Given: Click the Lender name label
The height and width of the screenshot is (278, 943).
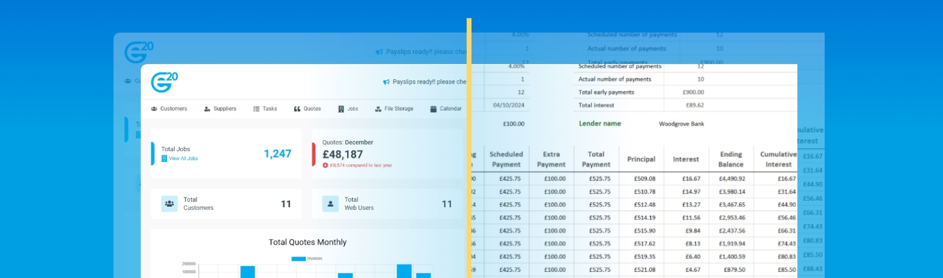Looking at the screenshot, I should pos(600,123).
